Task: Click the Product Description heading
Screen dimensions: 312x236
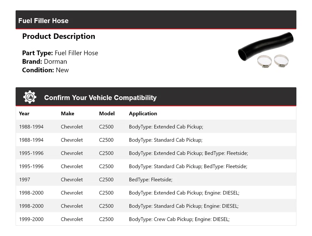Action: pos(58,36)
